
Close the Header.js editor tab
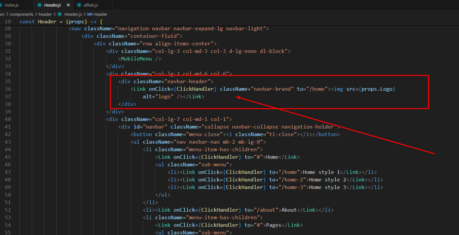[x=68, y=5]
